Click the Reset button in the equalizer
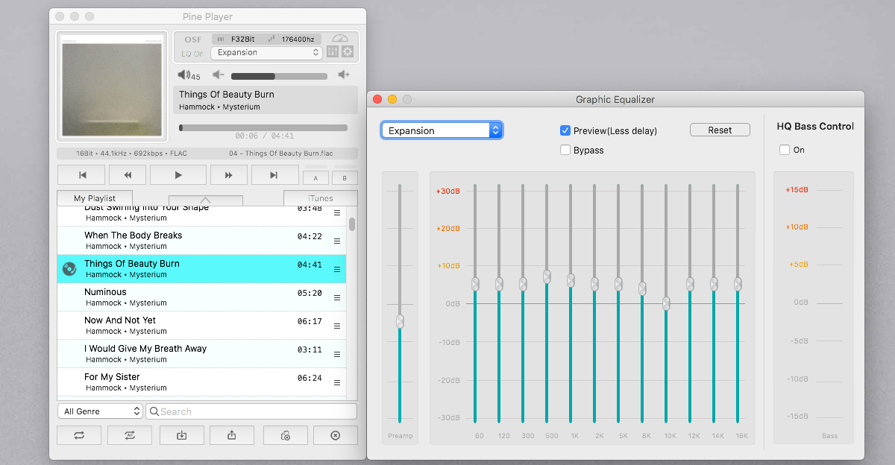 pos(720,130)
